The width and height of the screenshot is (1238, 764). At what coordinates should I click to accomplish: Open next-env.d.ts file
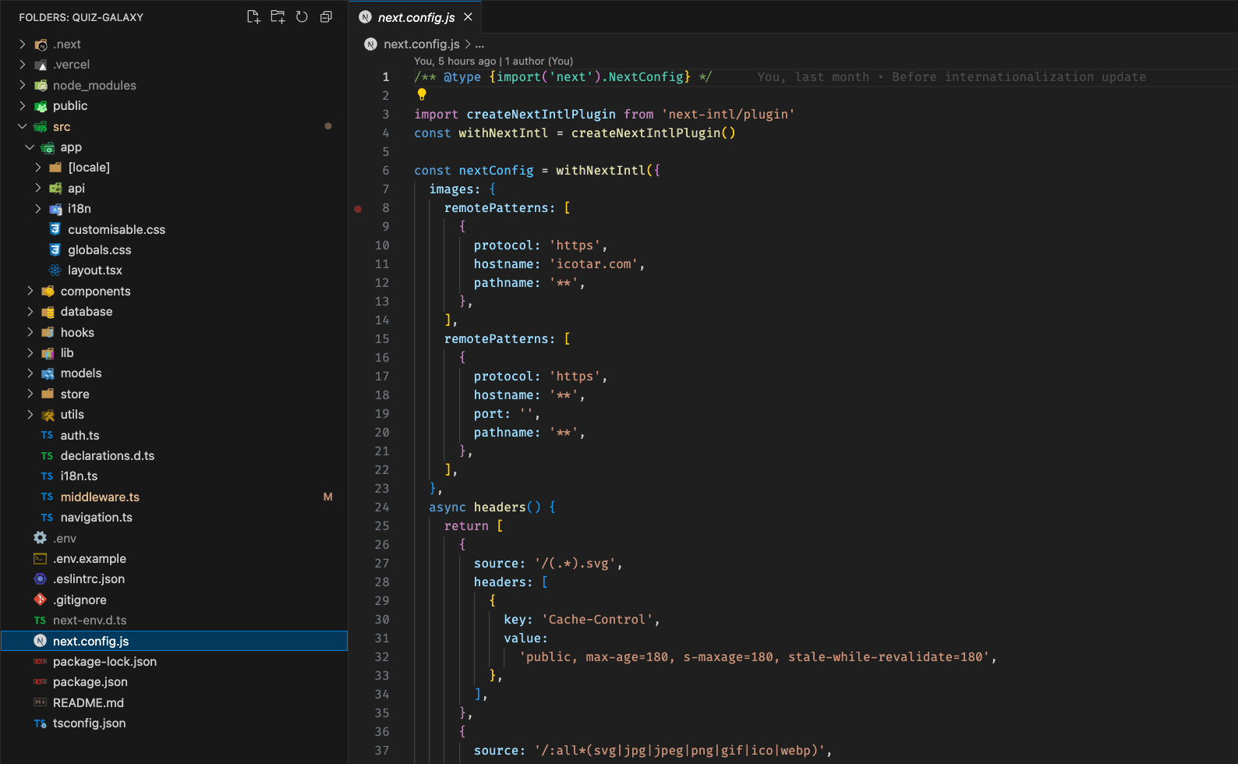89,621
